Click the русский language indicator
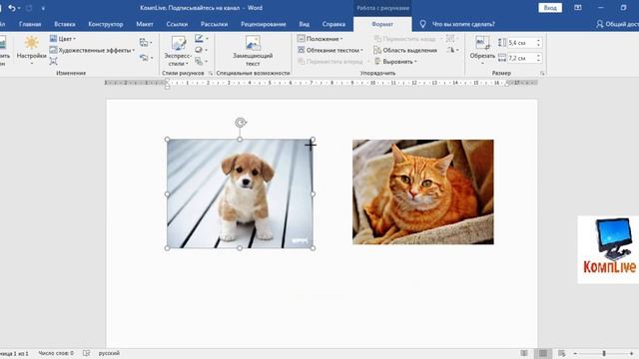 coord(109,353)
